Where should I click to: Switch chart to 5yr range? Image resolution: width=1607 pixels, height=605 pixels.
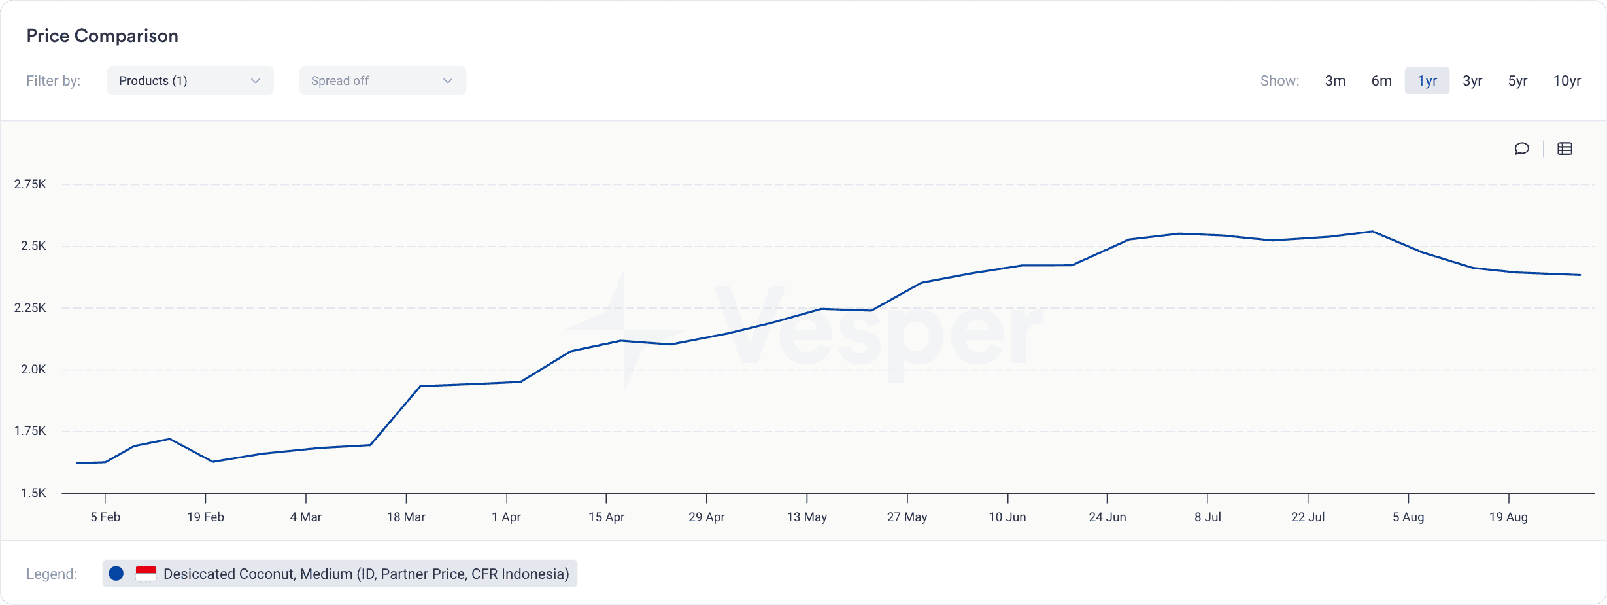pos(1517,80)
